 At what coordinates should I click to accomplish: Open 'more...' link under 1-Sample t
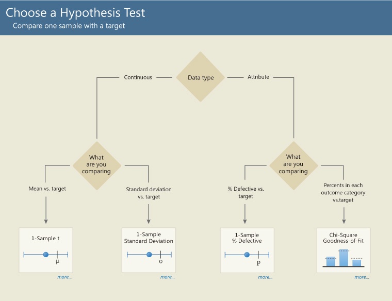point(64,277)
